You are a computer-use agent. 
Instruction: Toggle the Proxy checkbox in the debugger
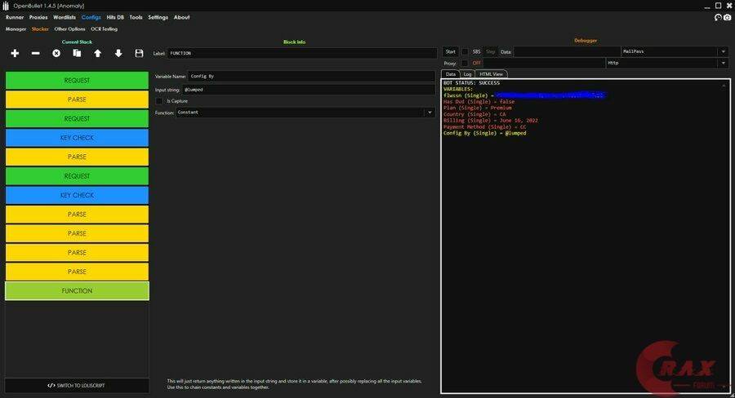465,63
